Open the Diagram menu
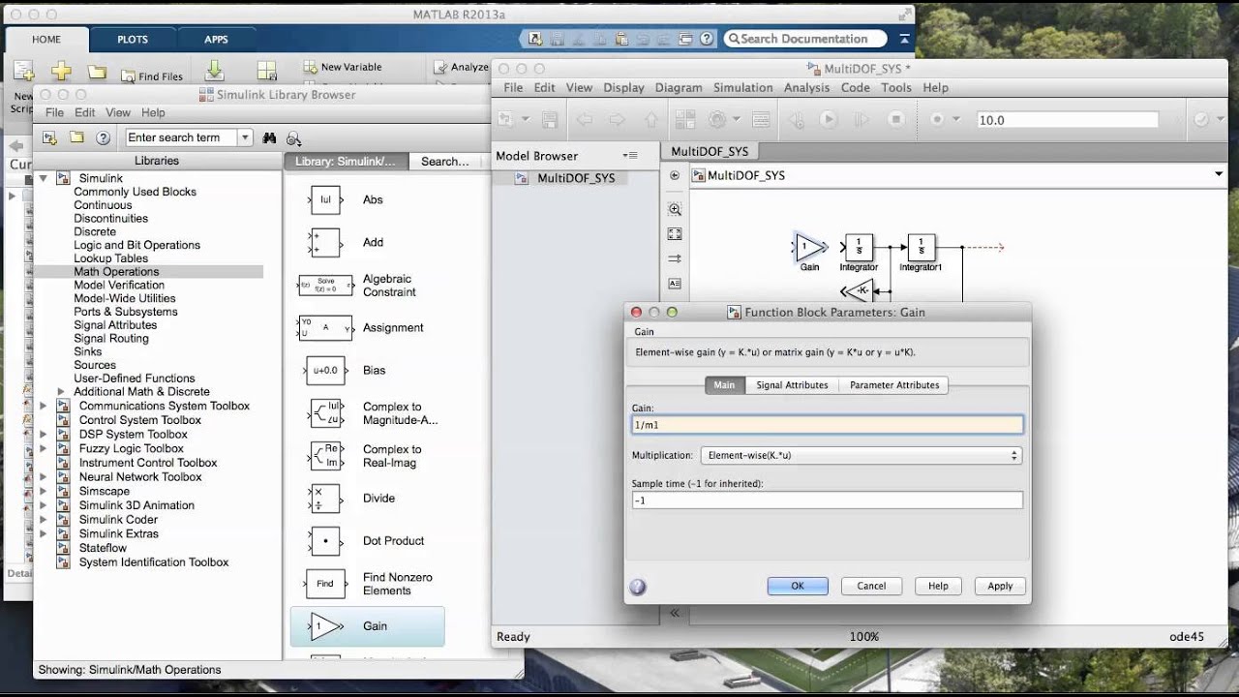 tap(678, 87)
